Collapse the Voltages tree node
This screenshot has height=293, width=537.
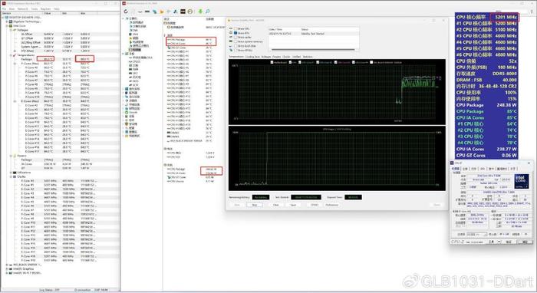(x=11, y=30)
